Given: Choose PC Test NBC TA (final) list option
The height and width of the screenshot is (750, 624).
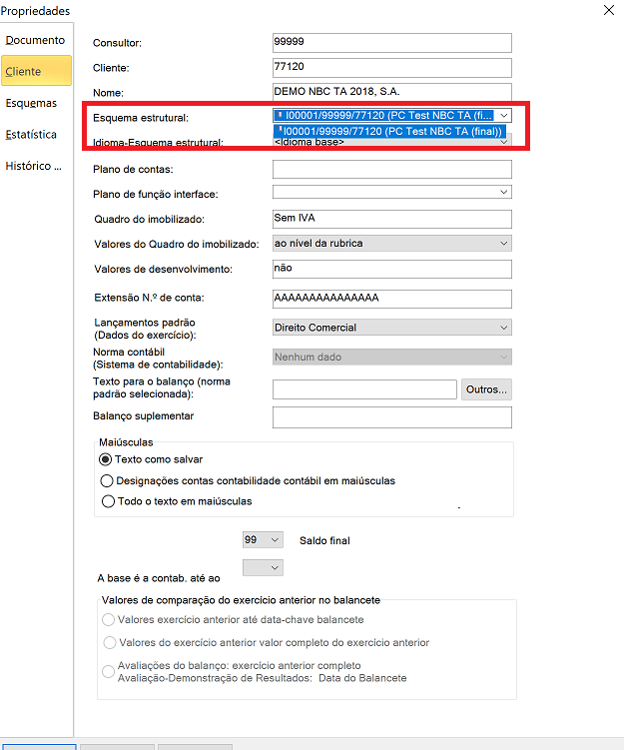Looking at the screenshot, I should pos(389,131).
